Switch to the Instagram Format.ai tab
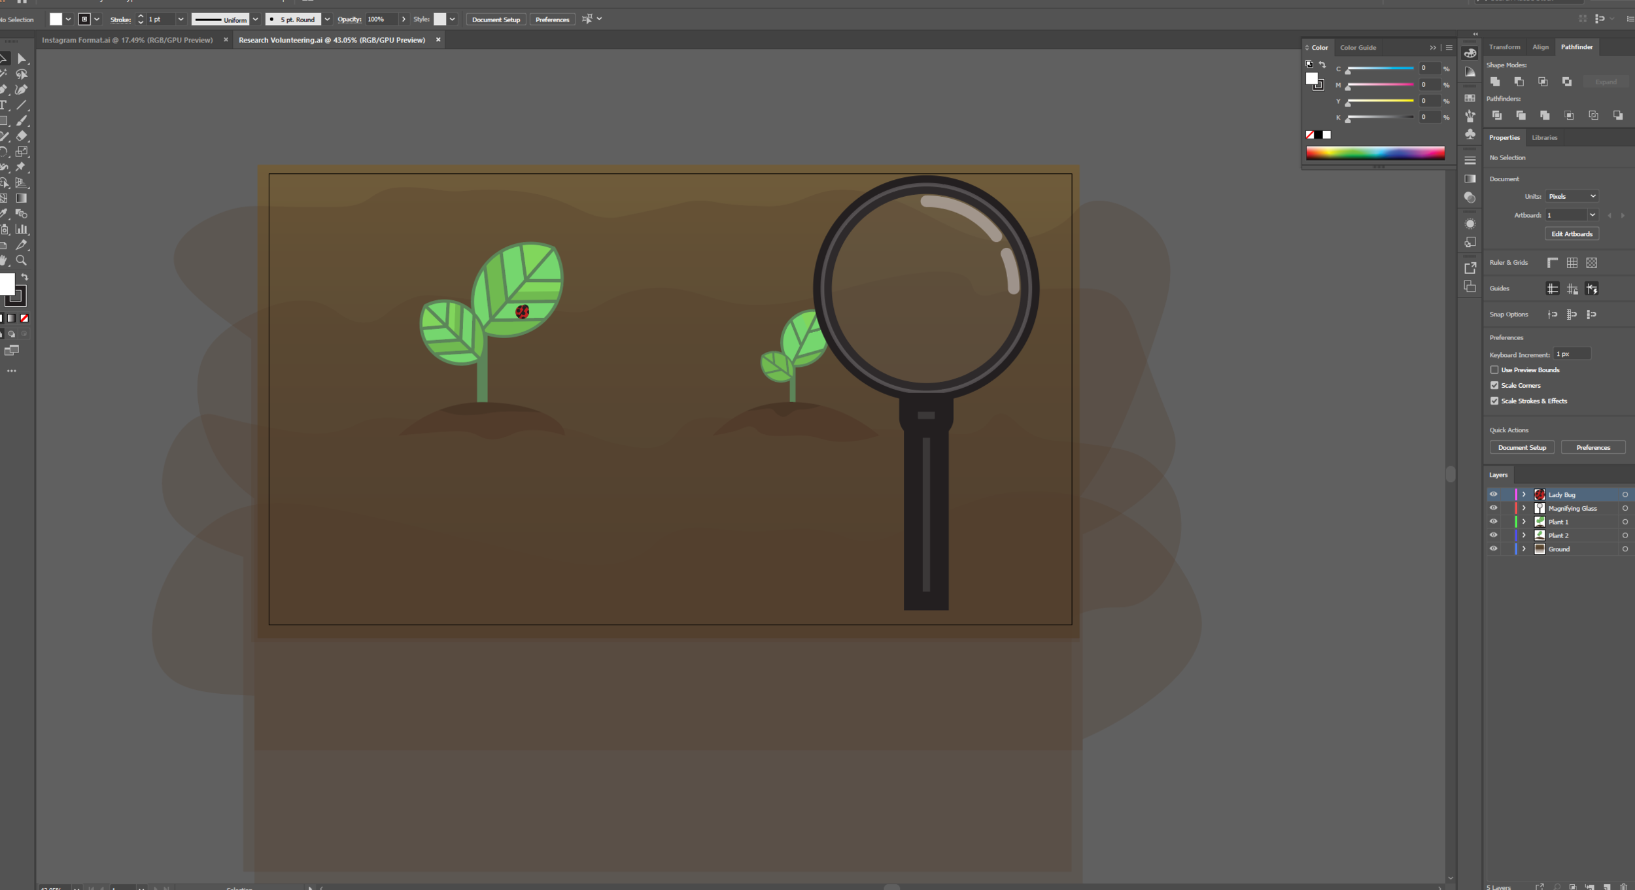The width and height of the screenshot is (1635, 890). pyautogui.click(x=128, y=40)
